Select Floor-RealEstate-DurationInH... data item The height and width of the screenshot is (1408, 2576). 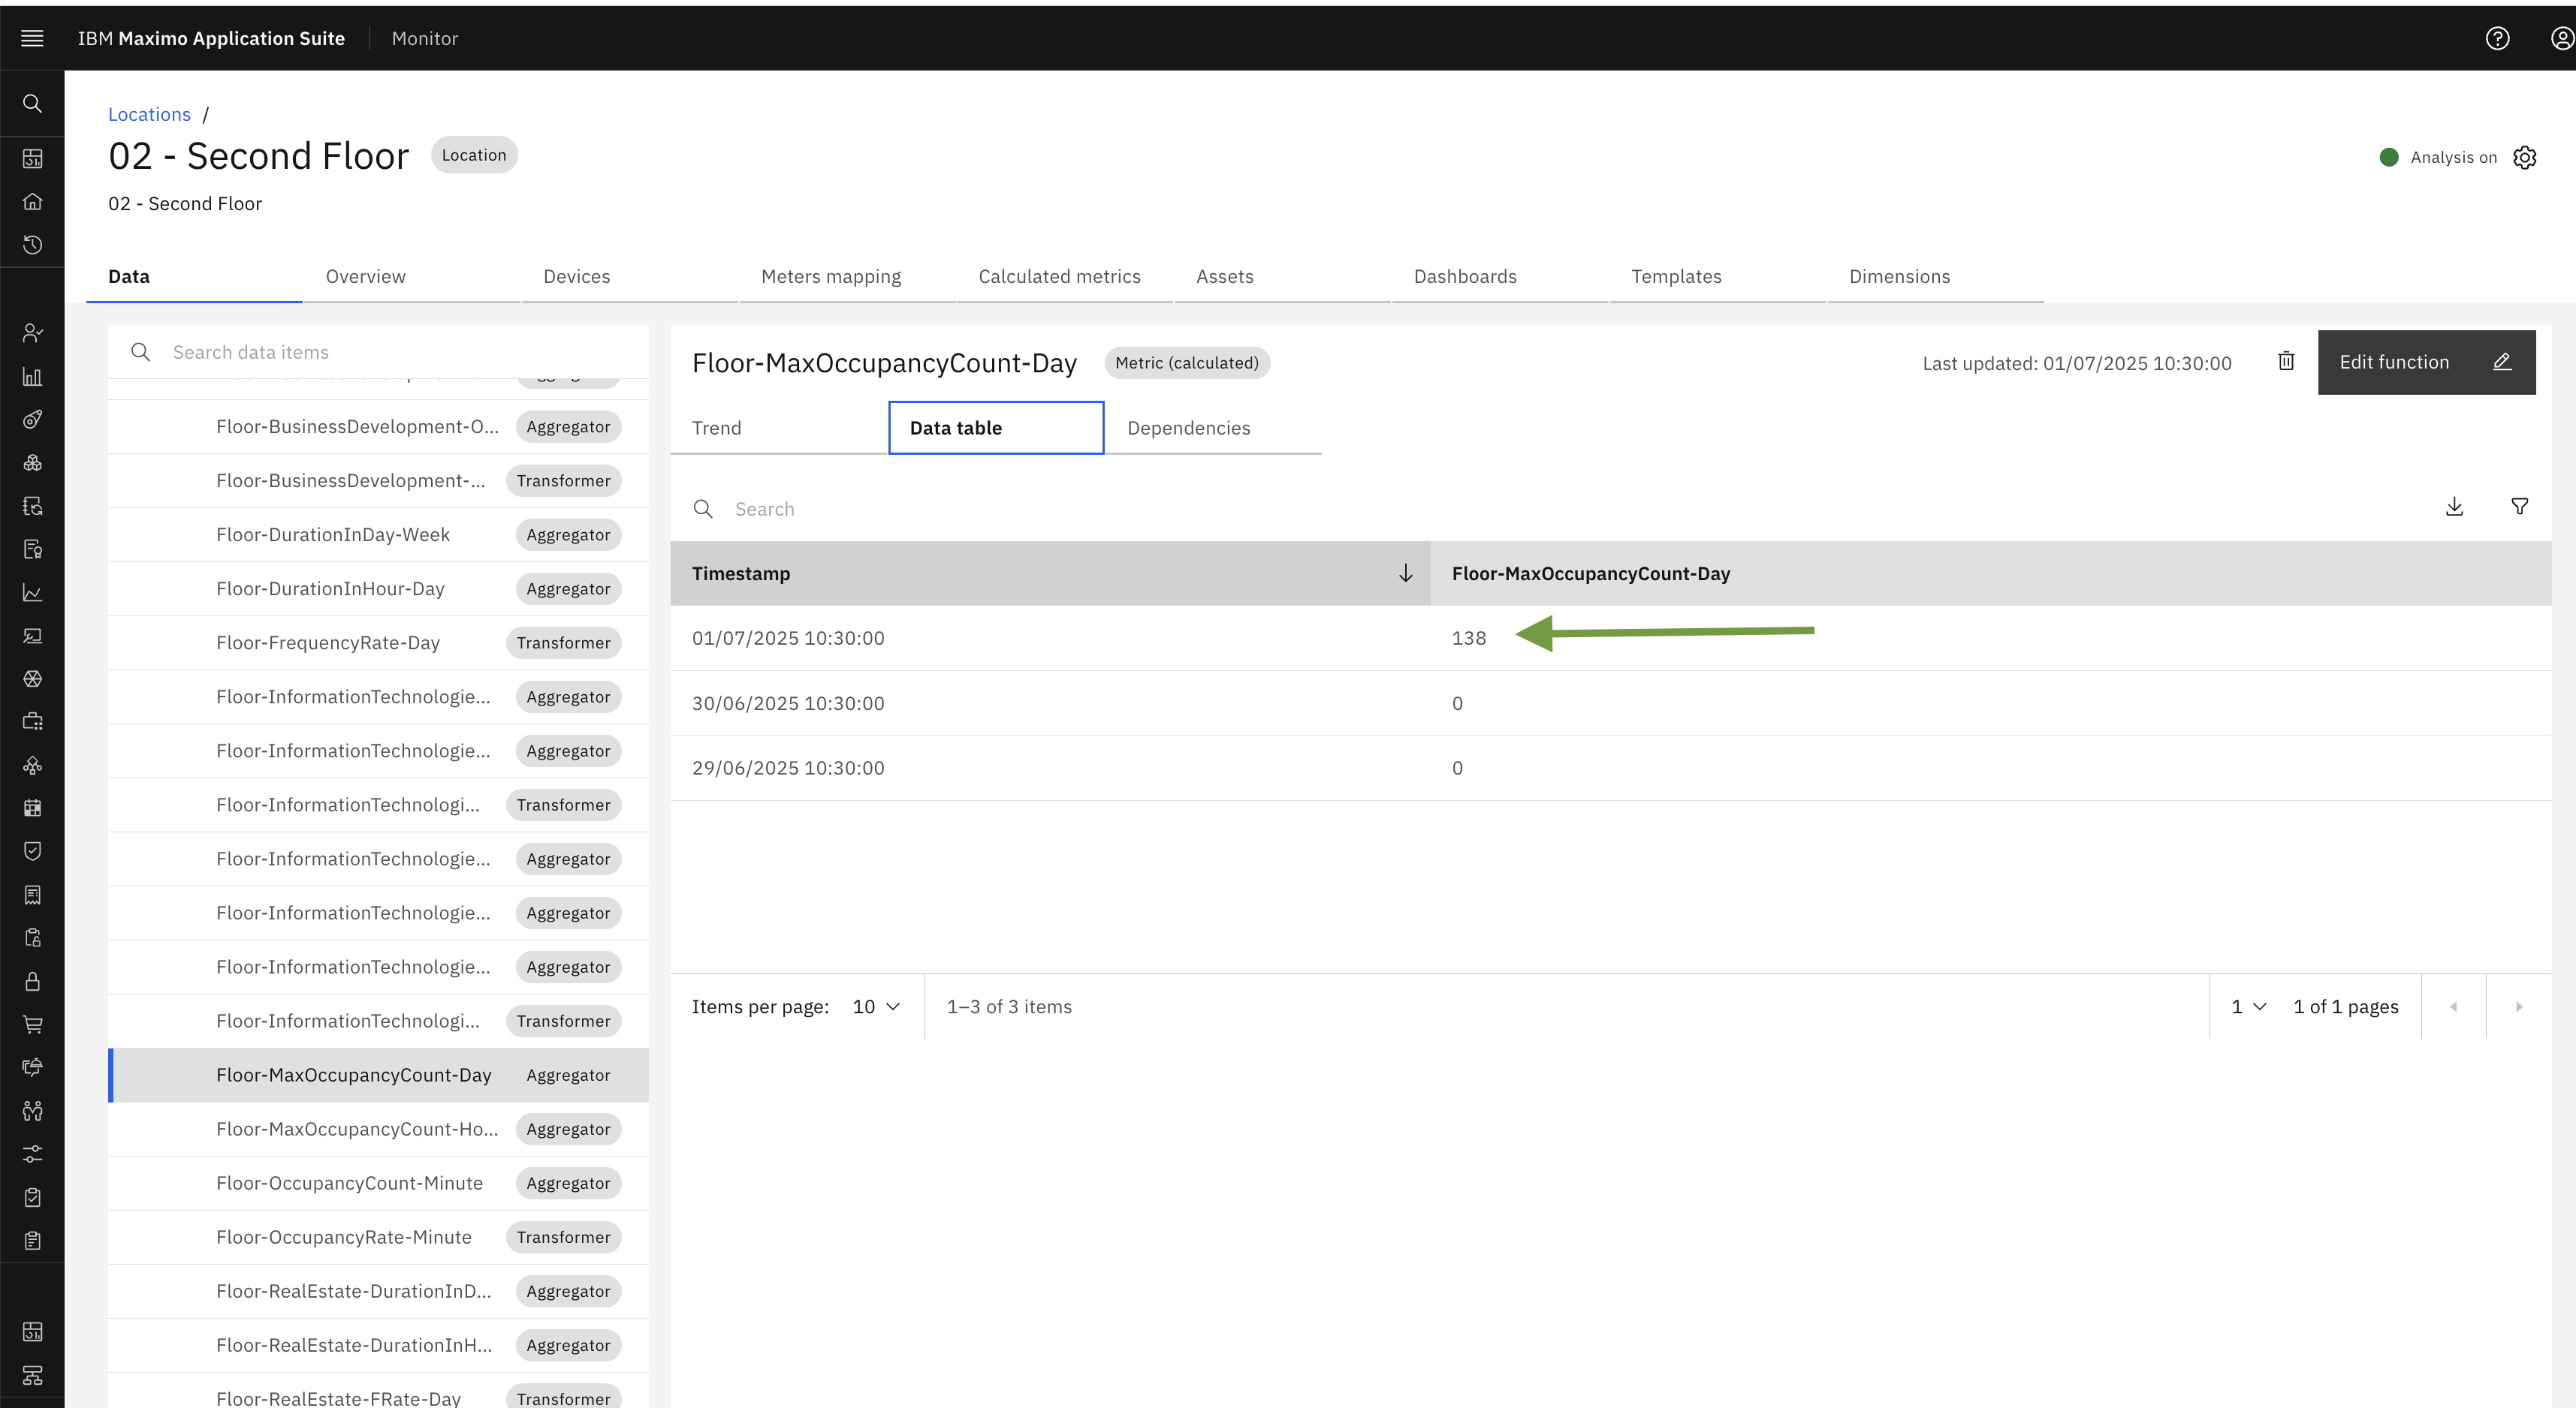378,1345
